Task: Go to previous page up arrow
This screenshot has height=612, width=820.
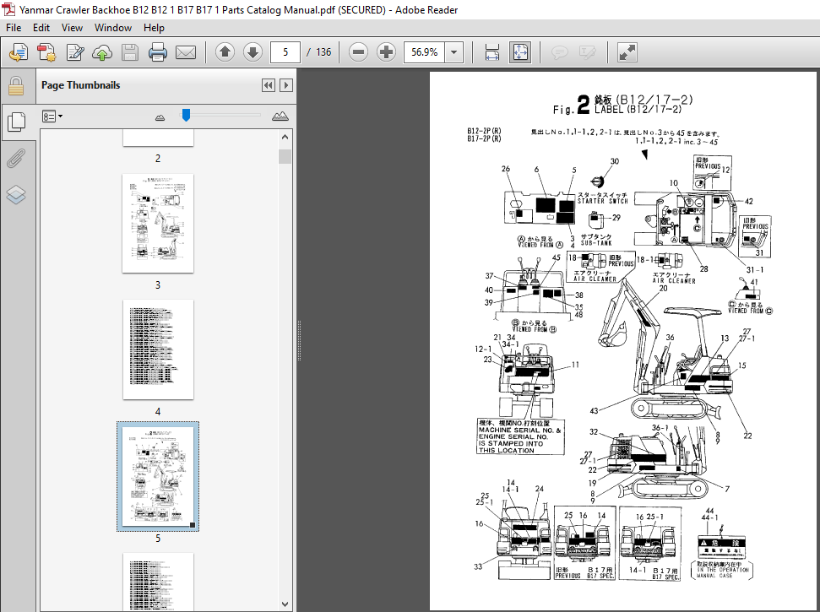Action: click(x=225, y=51)
